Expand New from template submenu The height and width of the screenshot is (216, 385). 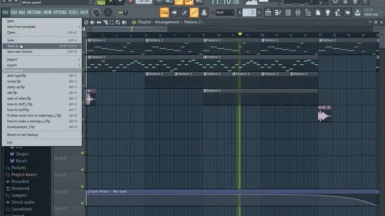pos(42,26)
